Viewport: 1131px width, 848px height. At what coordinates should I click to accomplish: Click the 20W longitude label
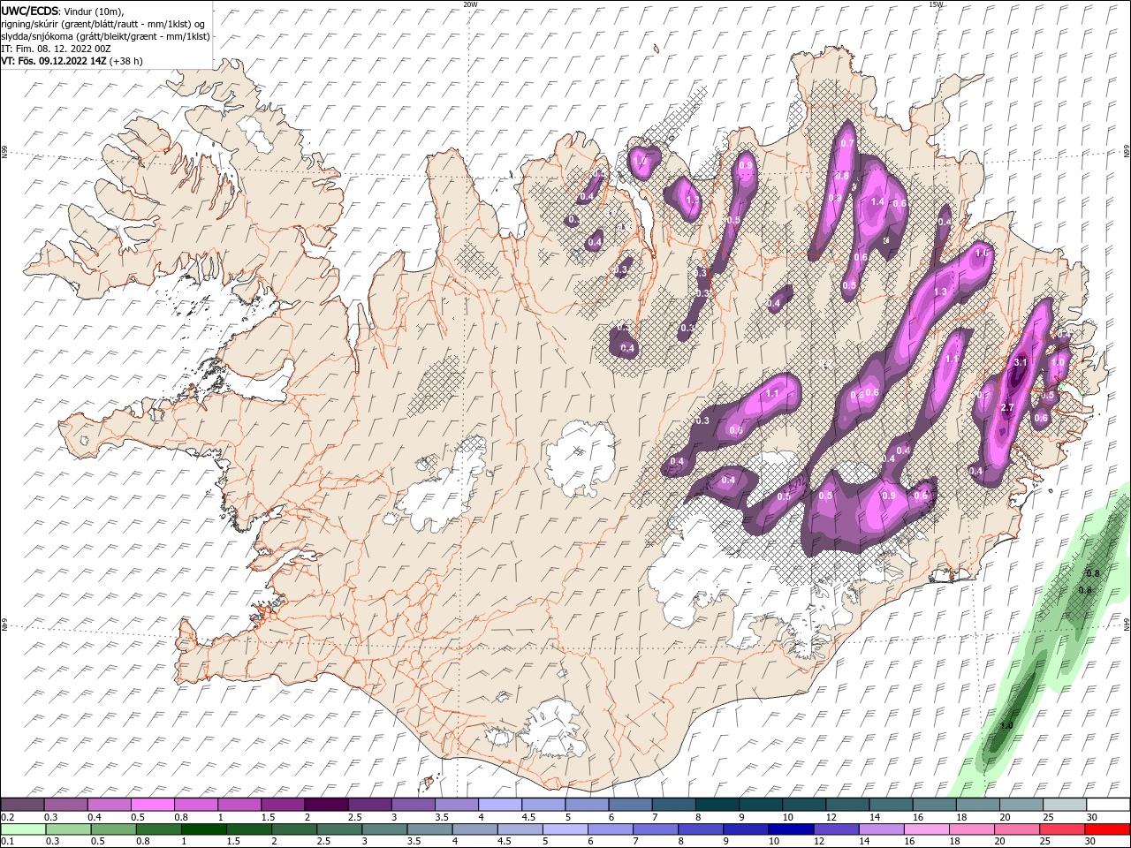tap(470, 4)
